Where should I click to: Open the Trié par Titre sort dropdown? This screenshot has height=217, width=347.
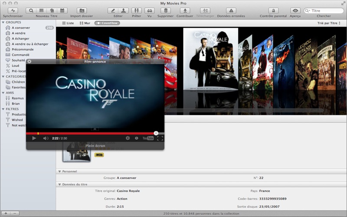(x=329, y=23)
